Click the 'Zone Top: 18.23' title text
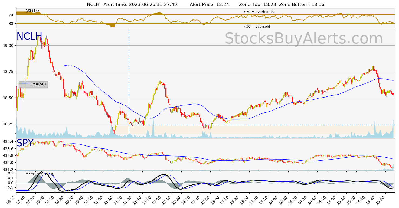 pos(258,4)
